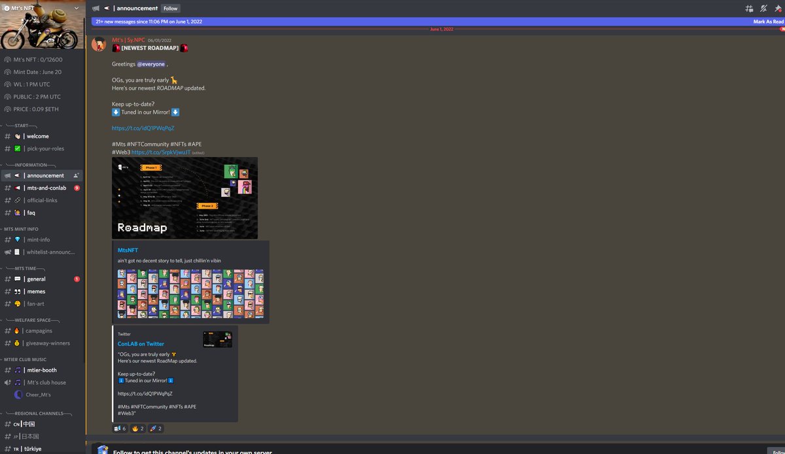Open the ConLAB on Twitter embed link
The height and width of the screenshot is (454, 785).
[141, 343]
